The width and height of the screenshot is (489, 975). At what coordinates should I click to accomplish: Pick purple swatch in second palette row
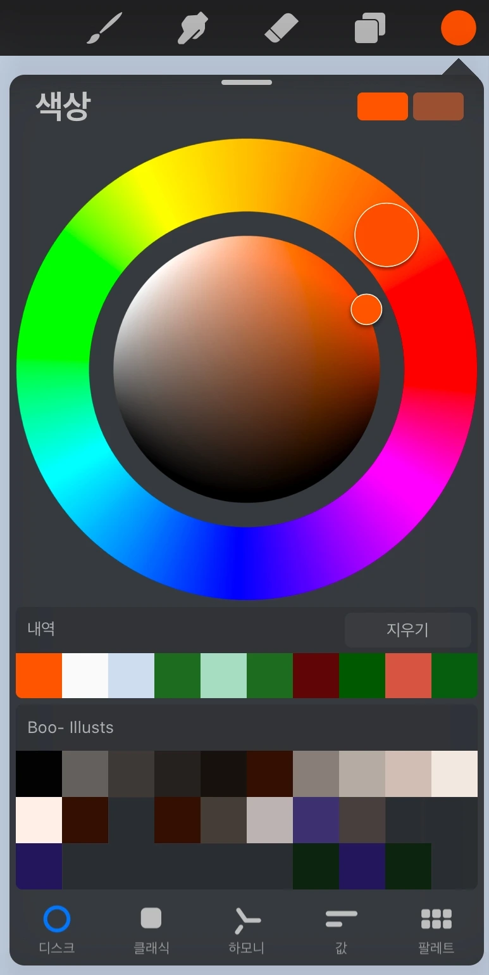tap(316, 820)
